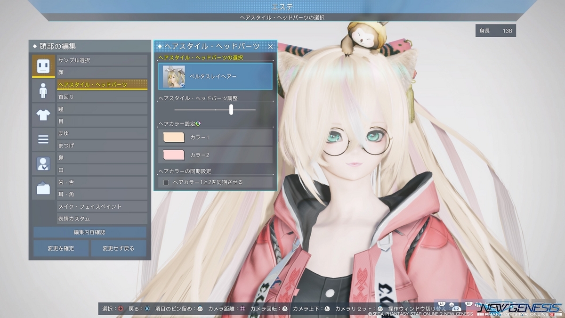The width and height of the screenshot is (565, 318).
Task: Click the 変更せず戻る button
Action: (x=119, y=248)
